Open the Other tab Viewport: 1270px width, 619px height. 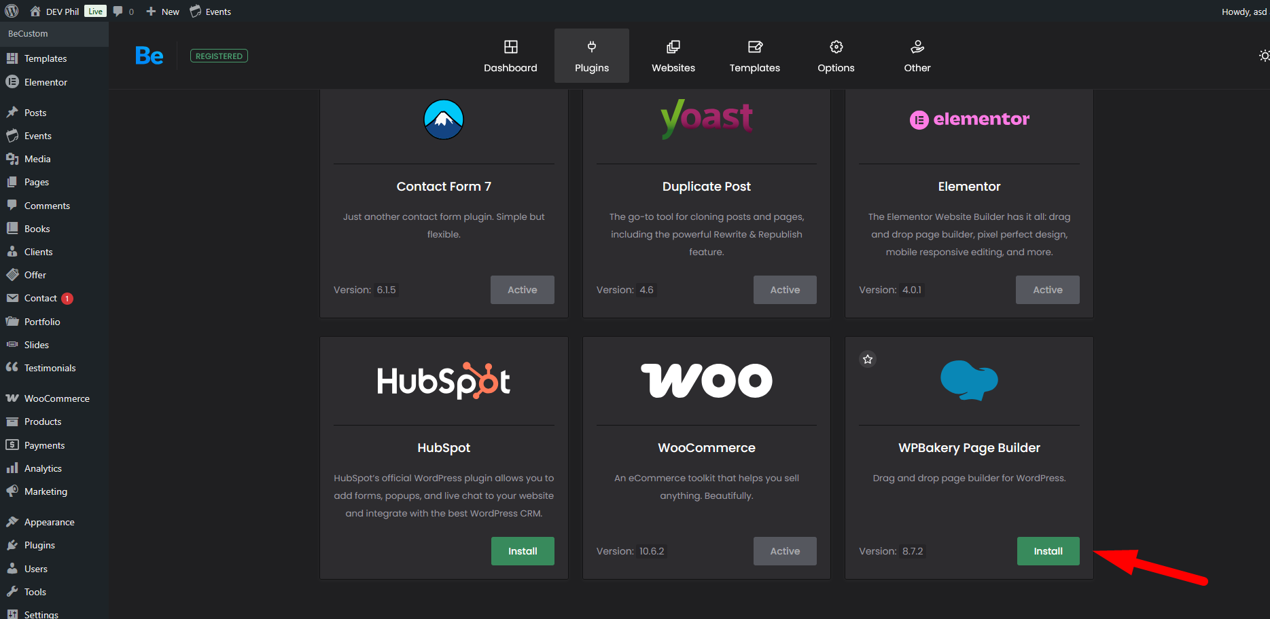[x=917, y=56]
